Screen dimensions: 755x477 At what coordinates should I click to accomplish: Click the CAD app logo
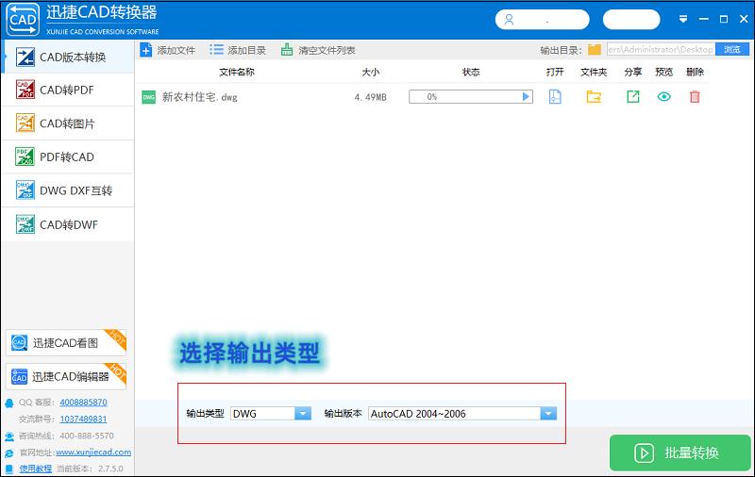point(23,19)
